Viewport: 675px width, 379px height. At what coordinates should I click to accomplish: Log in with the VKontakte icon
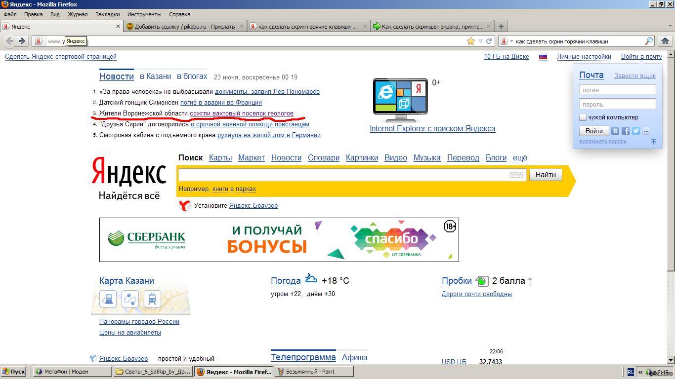point(615,131)
